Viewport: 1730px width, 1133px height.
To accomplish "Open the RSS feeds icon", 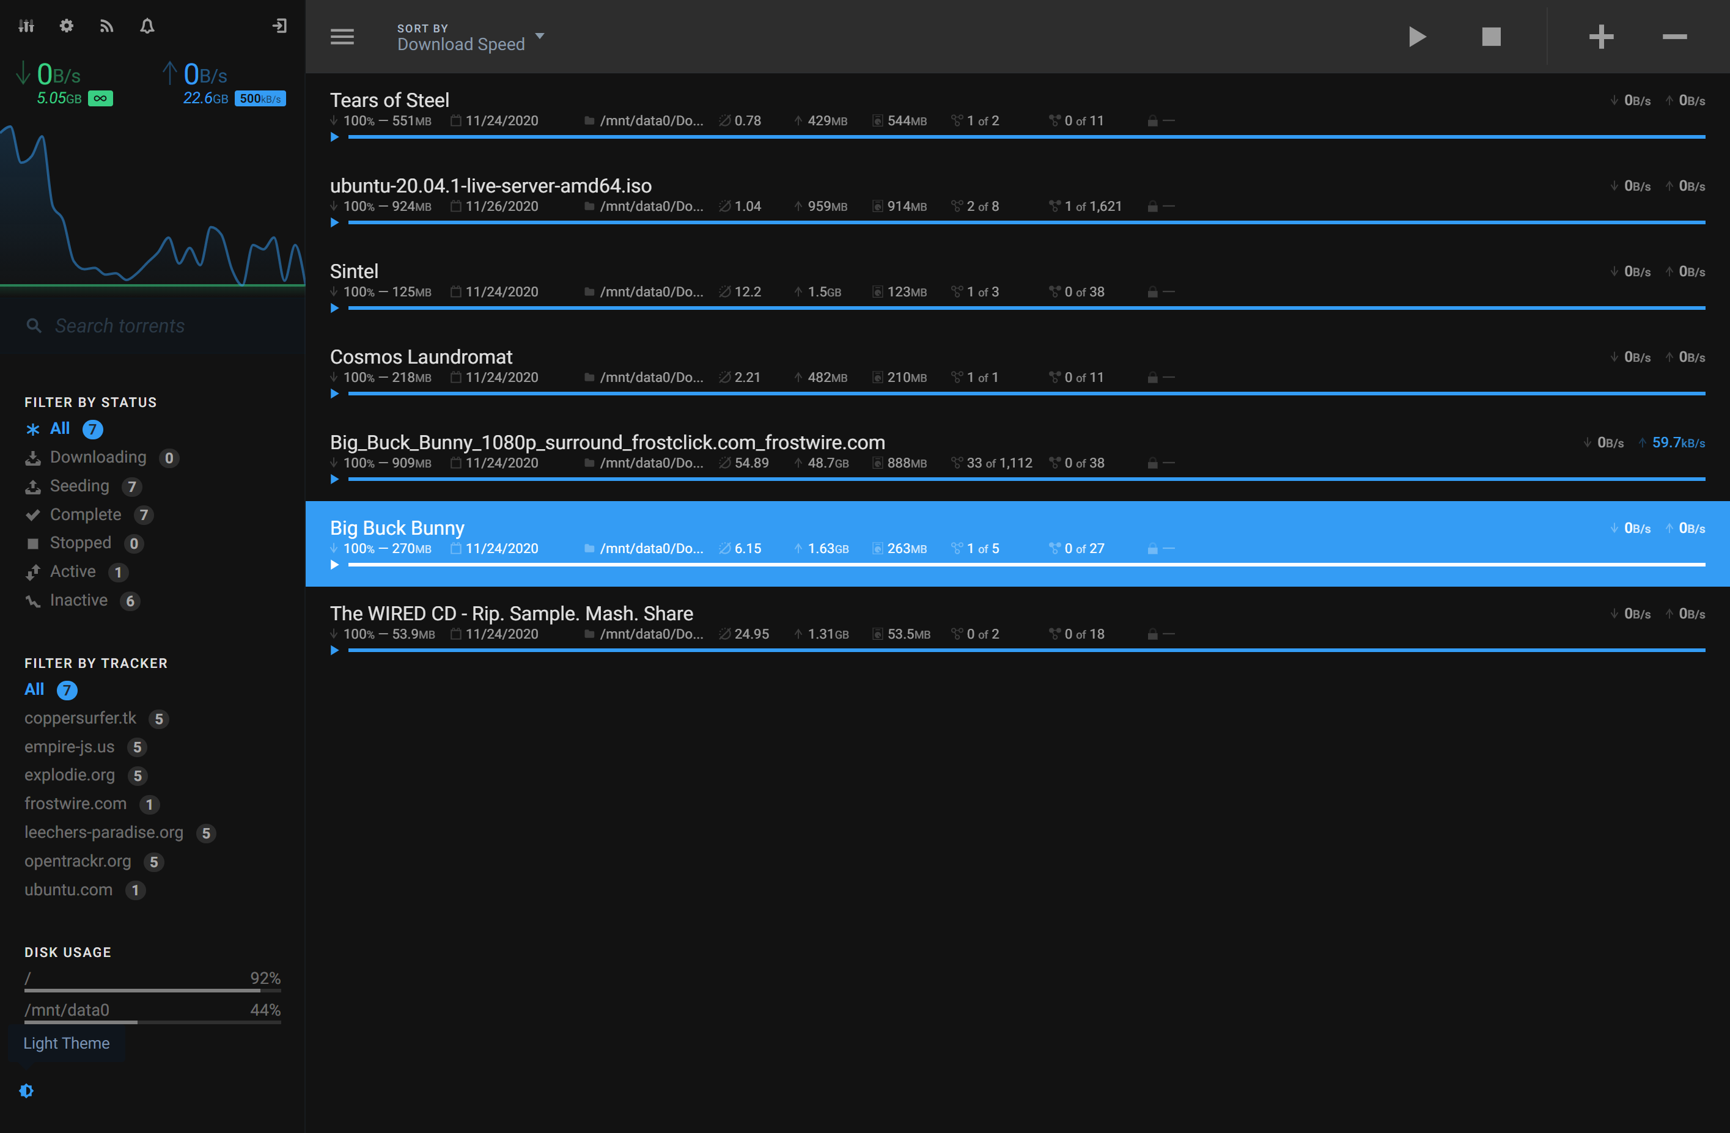I will tap(107, 26).
